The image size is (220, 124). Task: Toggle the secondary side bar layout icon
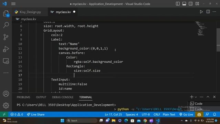point(190,4)
